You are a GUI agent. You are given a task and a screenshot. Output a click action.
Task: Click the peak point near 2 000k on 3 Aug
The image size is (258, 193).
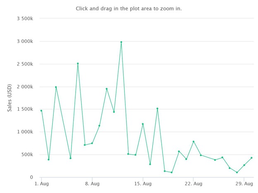coord(56,87)
